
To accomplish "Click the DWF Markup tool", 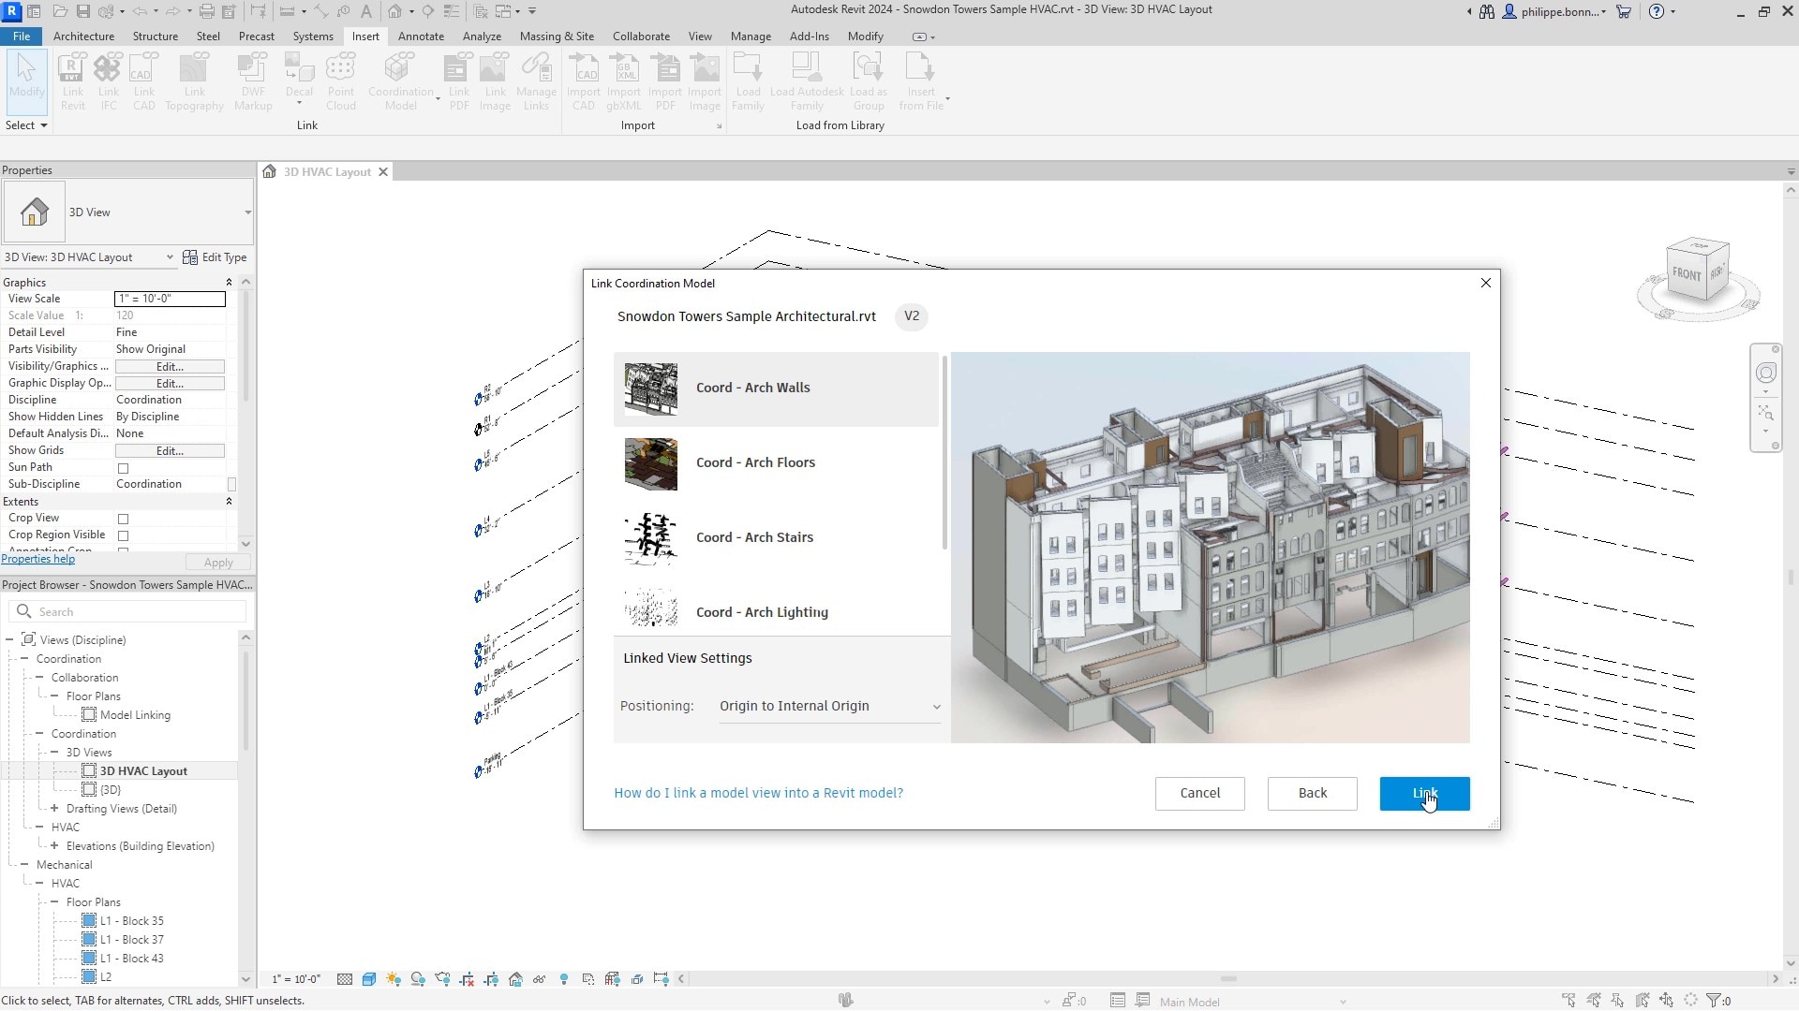I will coord(253,81).
